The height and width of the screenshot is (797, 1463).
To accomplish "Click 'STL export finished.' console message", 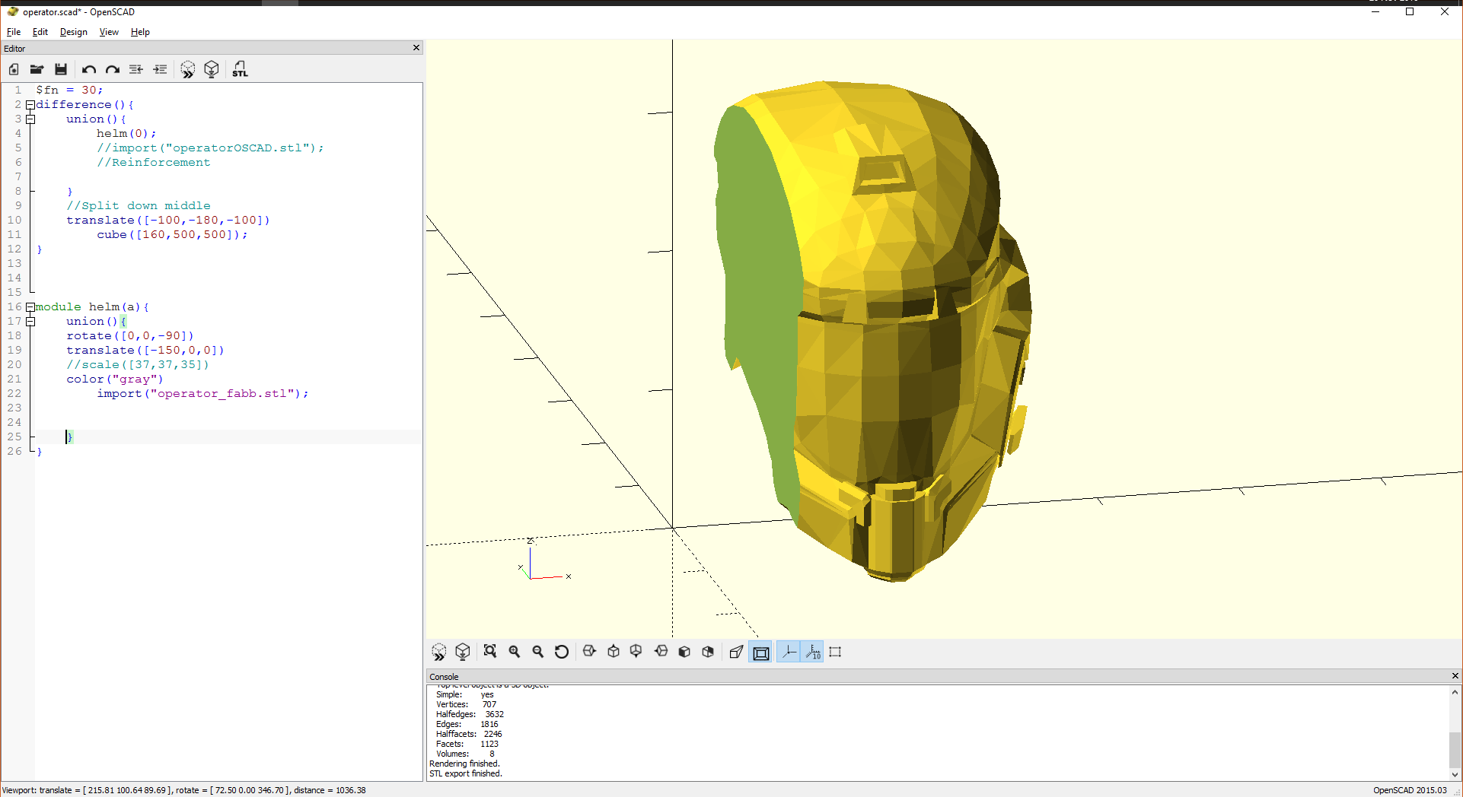I will pyautogui.click(x=466, y=773).
